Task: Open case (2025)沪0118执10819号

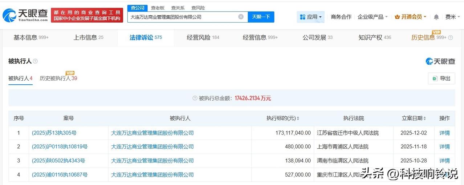Action: pyautogui.click(x=60, y=147)
